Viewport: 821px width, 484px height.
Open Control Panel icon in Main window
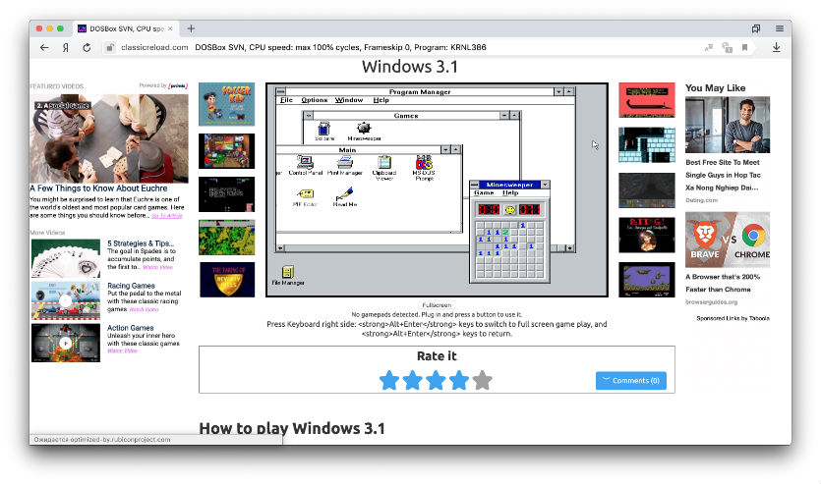click(x=305, y=163)
